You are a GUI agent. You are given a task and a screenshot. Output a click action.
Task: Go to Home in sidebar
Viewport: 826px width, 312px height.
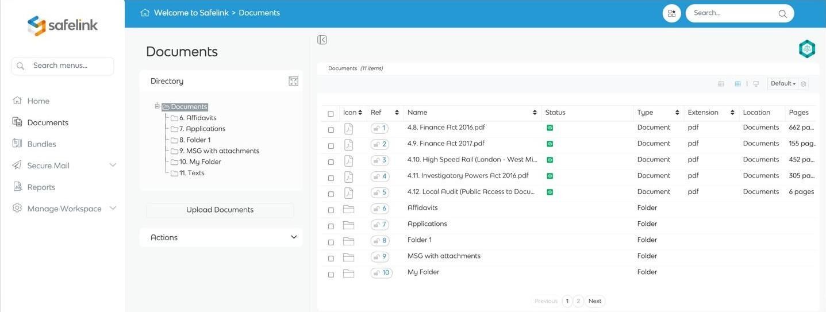(x=38, y=101)
